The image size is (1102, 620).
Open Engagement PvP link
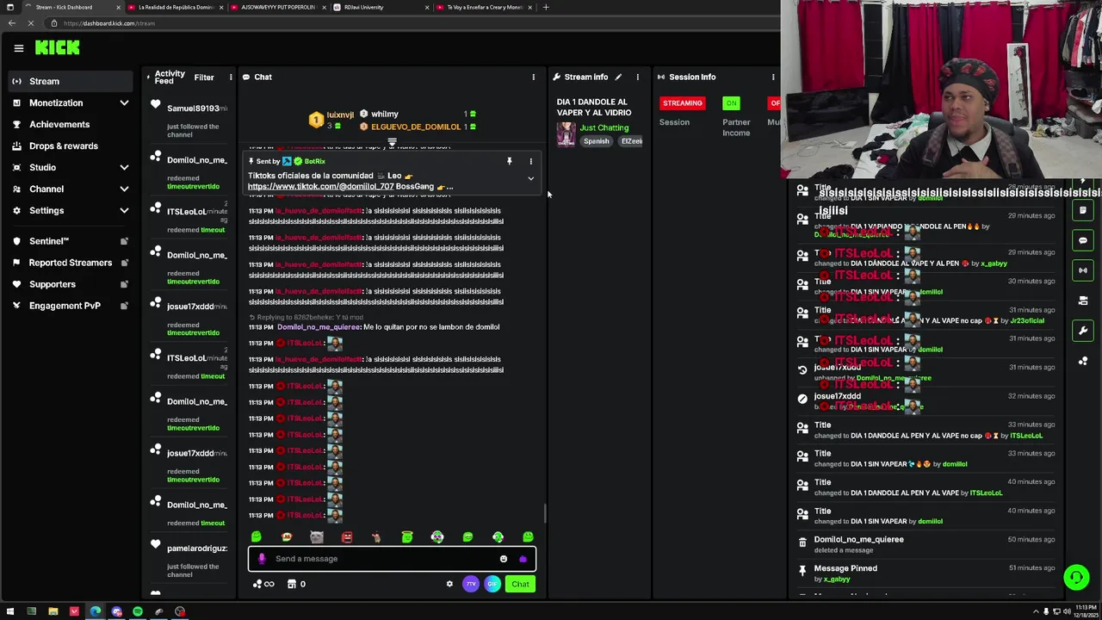(x=69, y=306)
